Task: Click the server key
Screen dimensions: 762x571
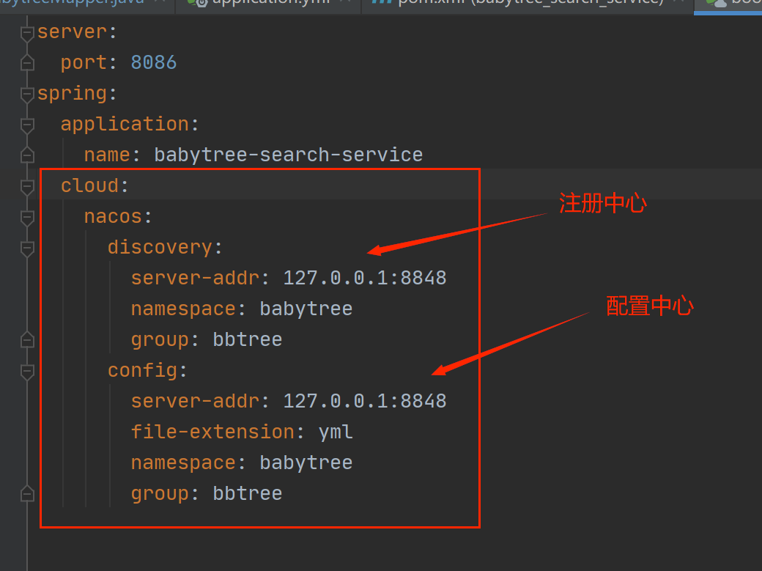Action: 72,32
